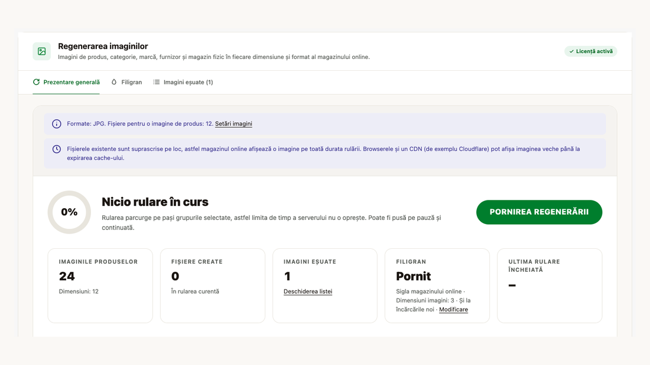Screen dimensions: 650x365
Task: Start regeneration with PORNIREA REGENERĂRII button
Action: click(539, 212)
